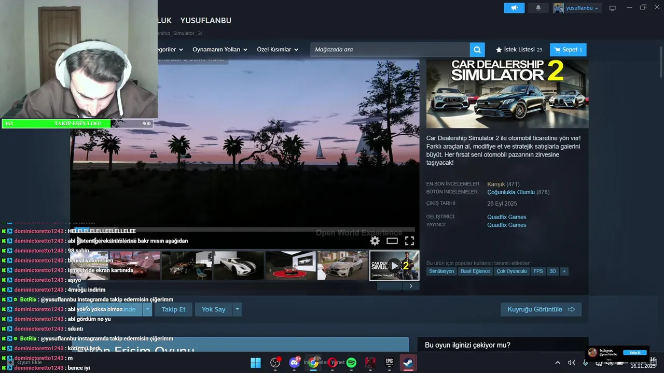664x373 pixels.
Task: Click left arrow of thumbnail strip
Action: [x=78, y=286]
